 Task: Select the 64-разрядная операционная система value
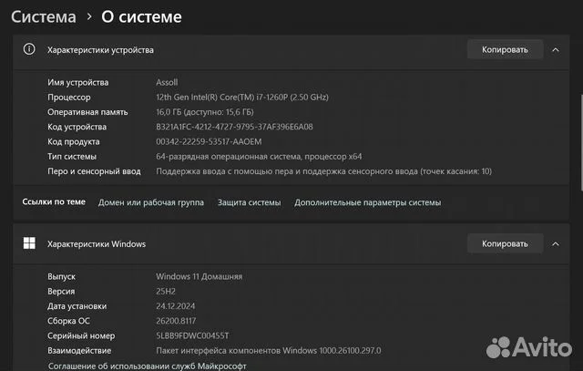pyautogui.click(x=259, y=156)
